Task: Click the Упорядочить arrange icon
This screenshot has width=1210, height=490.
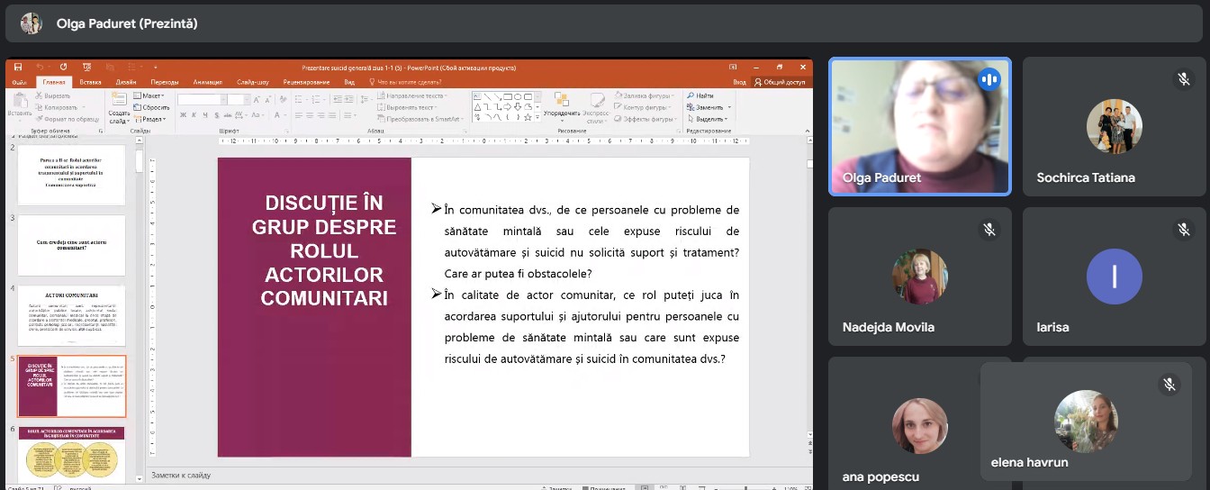Action: coord(562,101)
